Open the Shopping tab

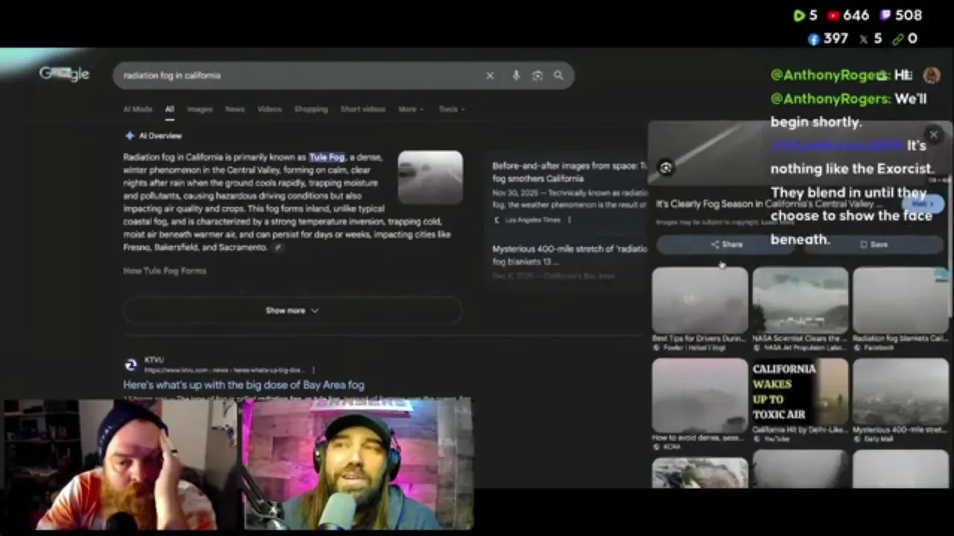[311, 109]
